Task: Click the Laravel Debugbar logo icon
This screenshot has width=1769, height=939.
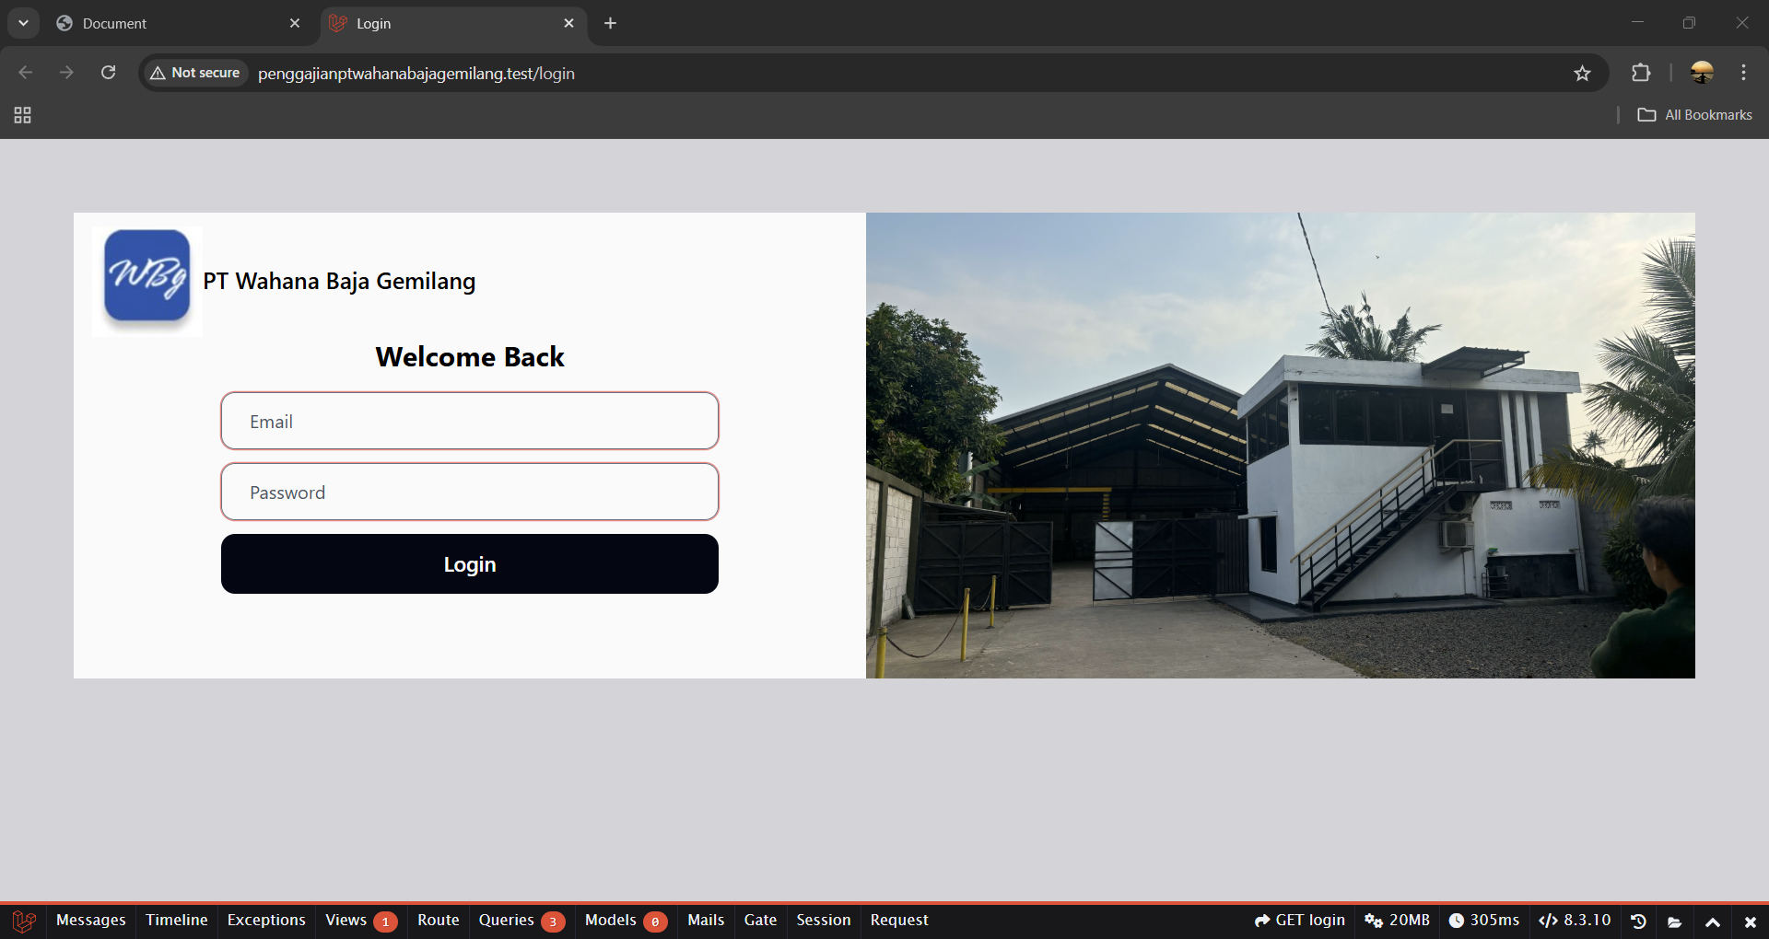Action: click(24, 921)
